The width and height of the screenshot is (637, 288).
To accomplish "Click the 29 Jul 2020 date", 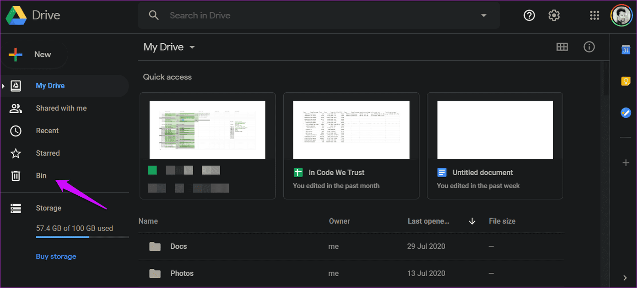I will (x=426, y=246).
